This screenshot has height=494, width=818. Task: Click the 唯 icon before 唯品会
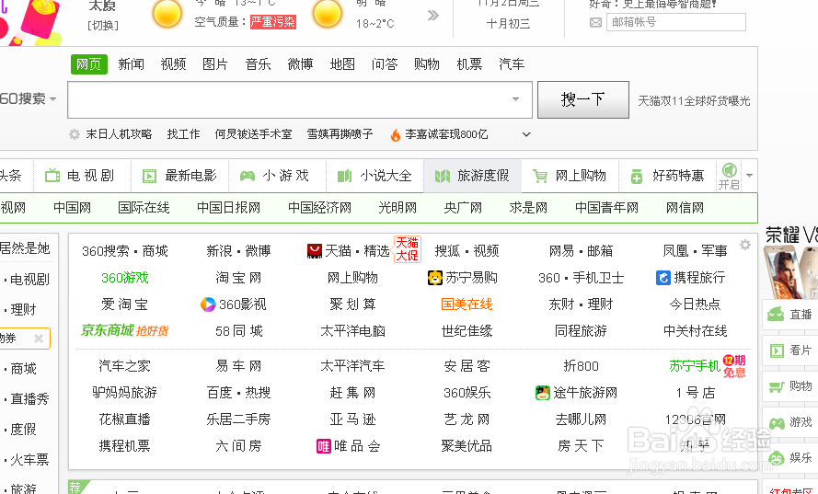[324, 446]
